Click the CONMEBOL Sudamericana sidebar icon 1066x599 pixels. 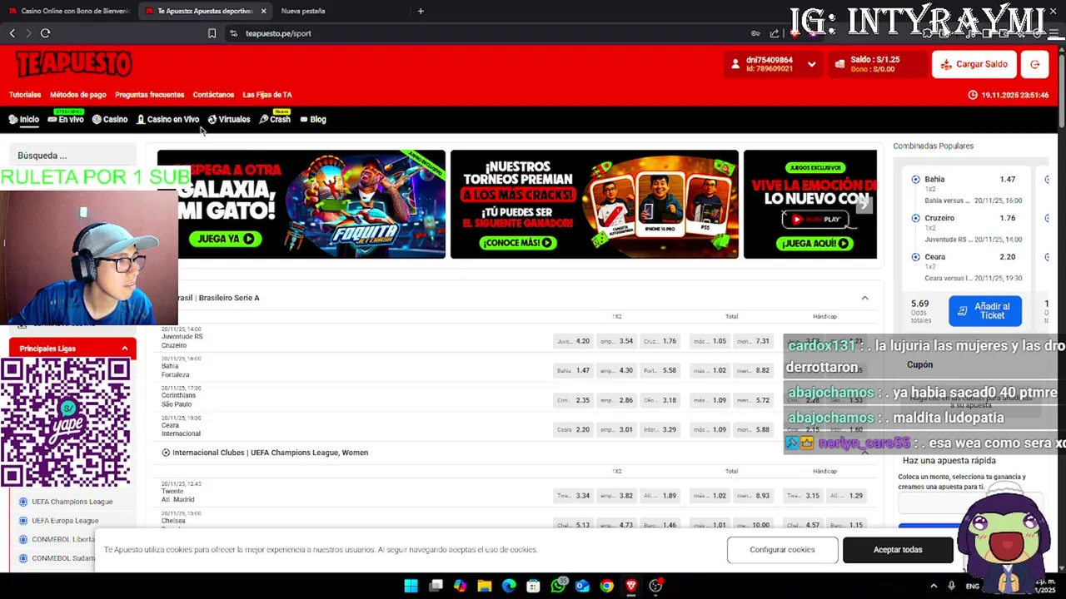(23, 558)
